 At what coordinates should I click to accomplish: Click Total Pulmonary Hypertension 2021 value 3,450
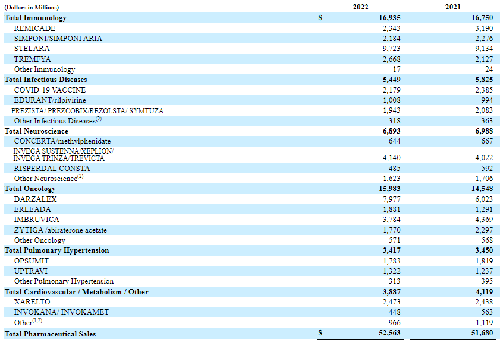(484, 250)
